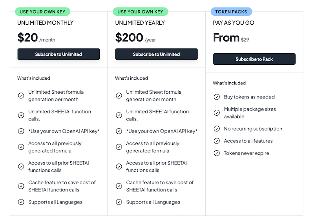Click the monthly plan's OpenAI API key checkmark icon
The height and width of the screenshot is (220, 314).
21,131
